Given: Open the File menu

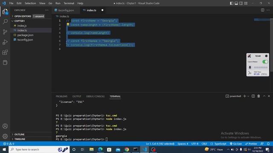Looking at the screenshot, I should click(x=11, y=3).
